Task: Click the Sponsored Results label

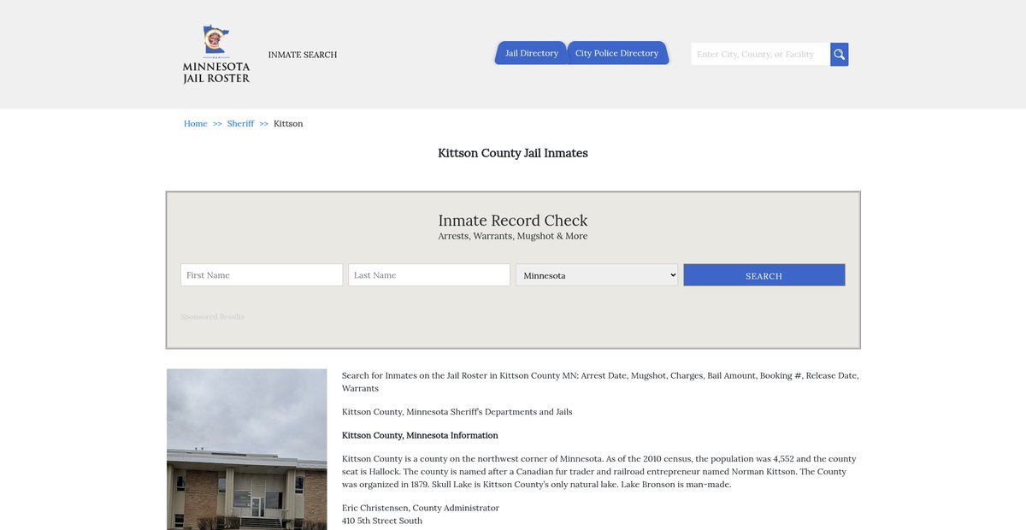Action: [x=212, y=317]
